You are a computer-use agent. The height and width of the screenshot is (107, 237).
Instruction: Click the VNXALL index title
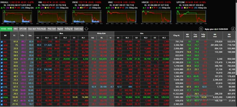pos(4,3)
